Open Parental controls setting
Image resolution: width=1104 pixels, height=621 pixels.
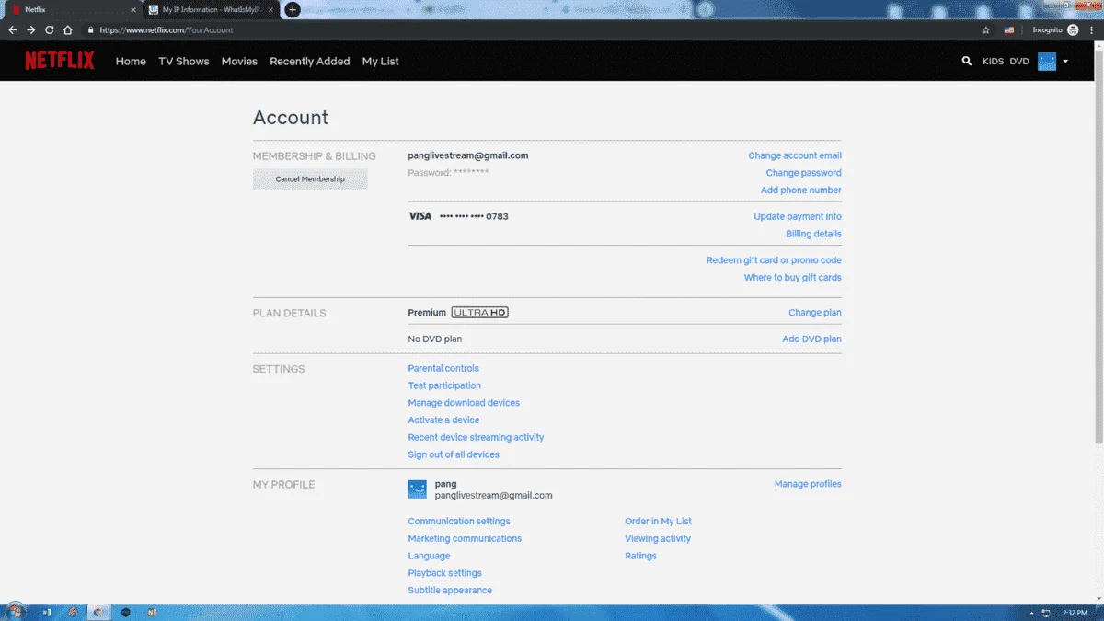(443, 368)
